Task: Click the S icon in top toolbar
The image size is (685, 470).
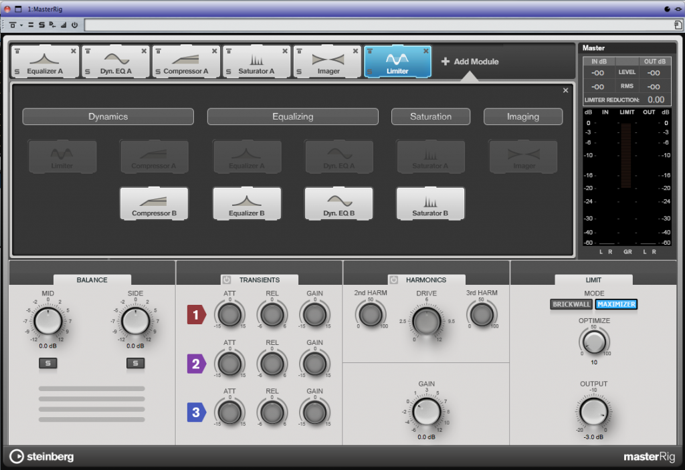Action: click(x=41, y=25)
